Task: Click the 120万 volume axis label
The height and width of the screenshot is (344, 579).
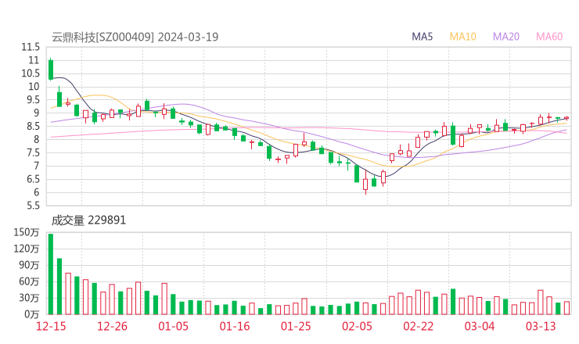Action: [x=27, y=249]
